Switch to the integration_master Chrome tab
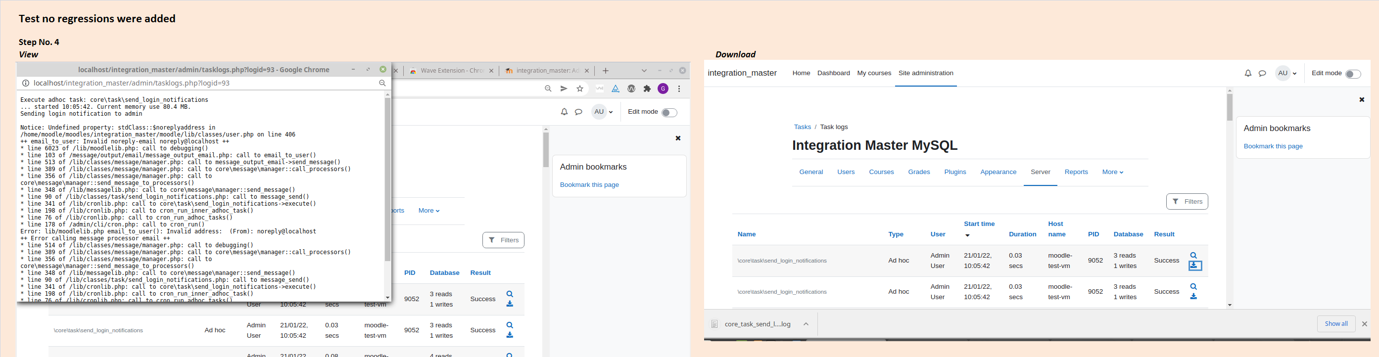The height and width of the screenshot is (357, 1379). click(546, 71)
